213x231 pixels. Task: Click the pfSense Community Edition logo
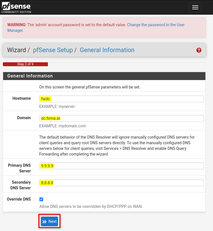(16, 8)
